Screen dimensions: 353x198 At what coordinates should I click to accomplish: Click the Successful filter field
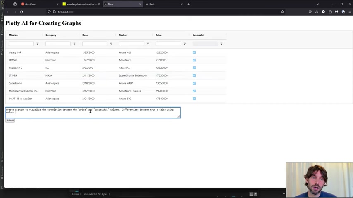pyautogui.click(x=205, y=44)
